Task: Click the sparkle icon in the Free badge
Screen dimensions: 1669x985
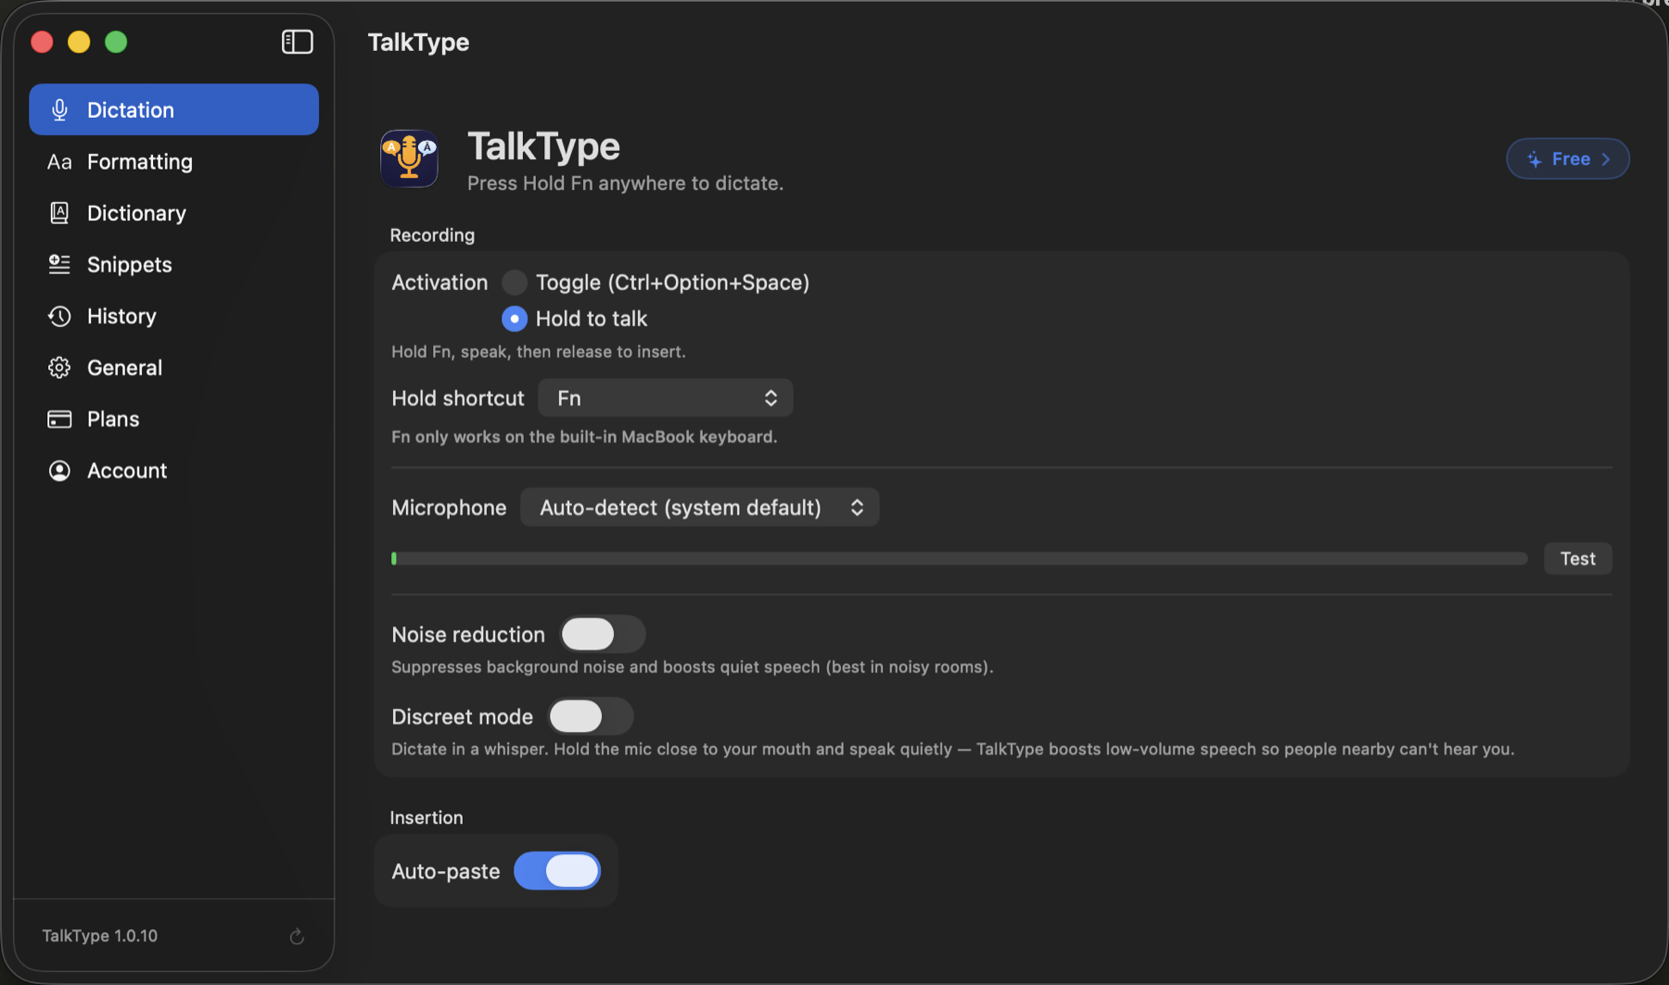Action: [x=1535, y=159]
